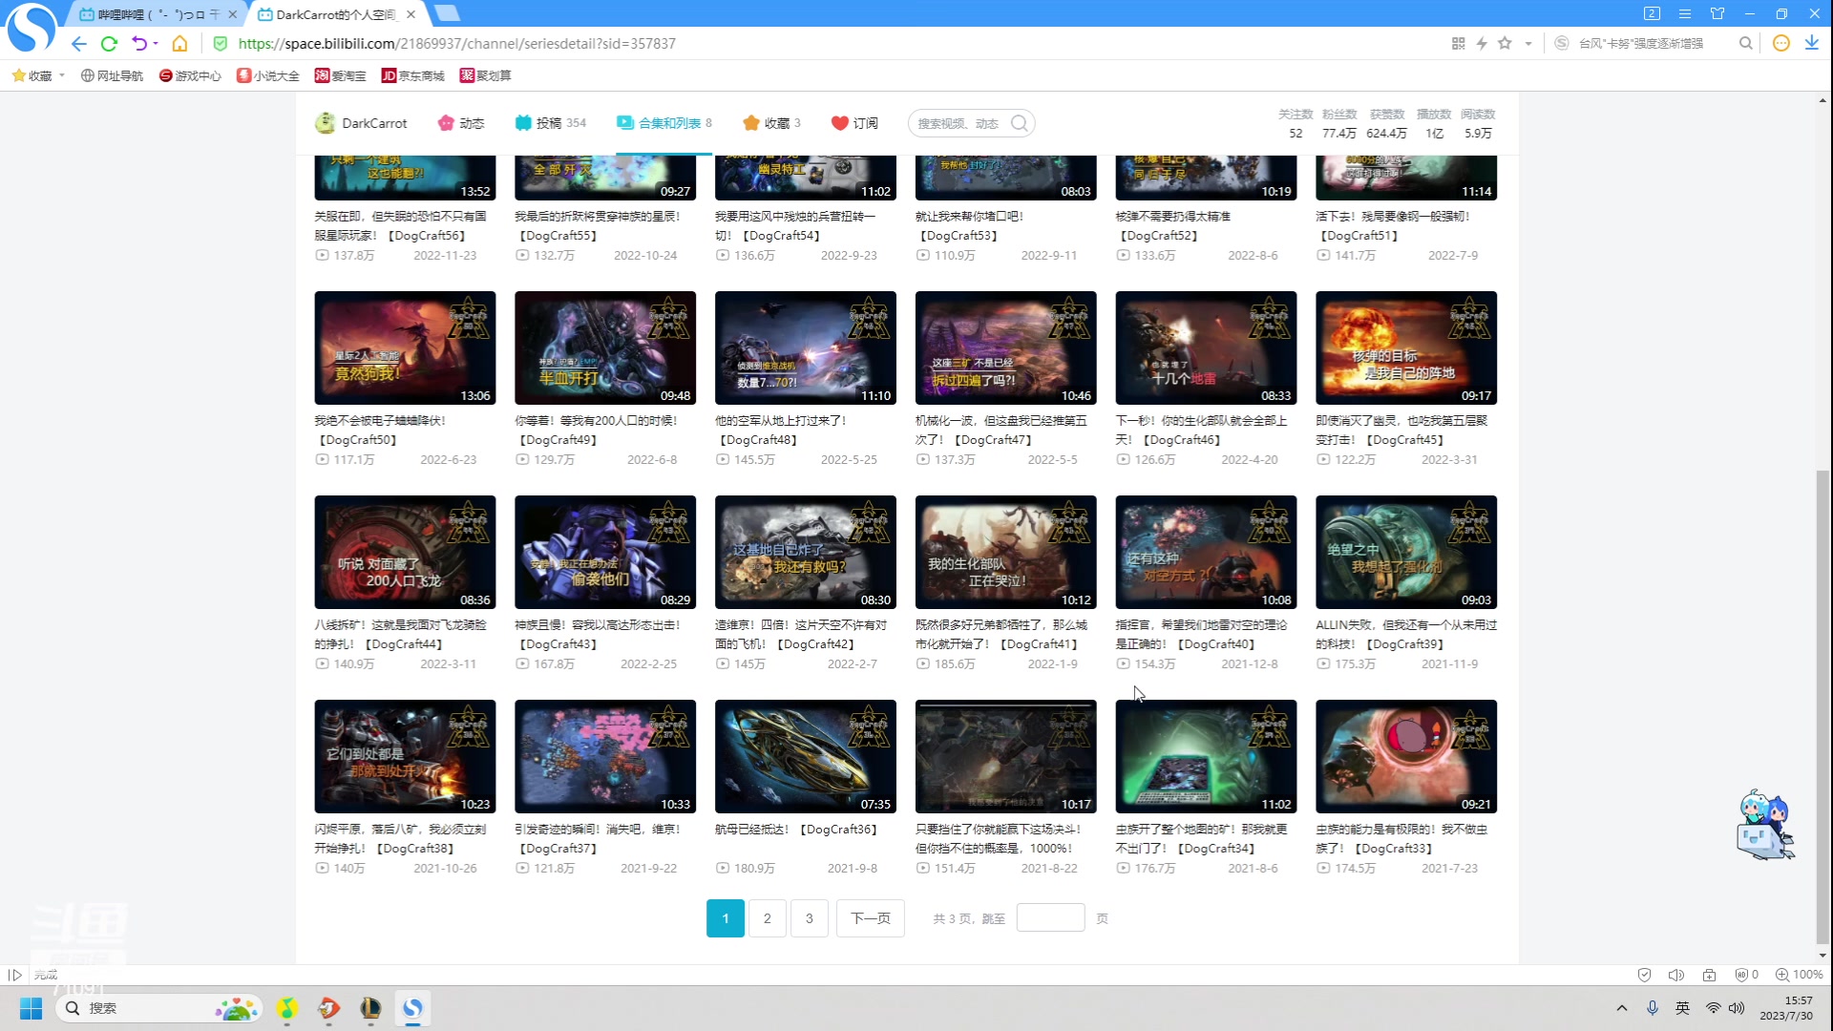This screenshot has height=1031, width=1833.
Task: Select the 合集和列表 tab
Action: pyautogui.click(x=664, y=123)
